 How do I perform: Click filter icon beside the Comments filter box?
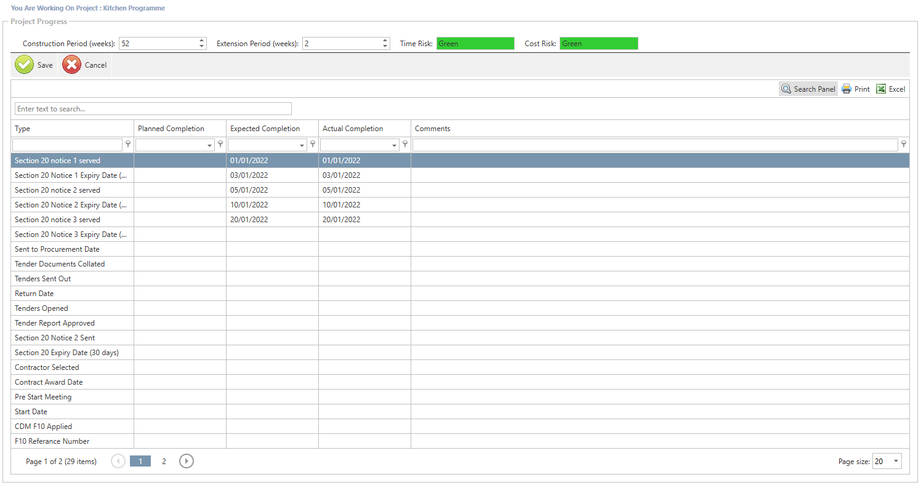click(x=903, y=145)
